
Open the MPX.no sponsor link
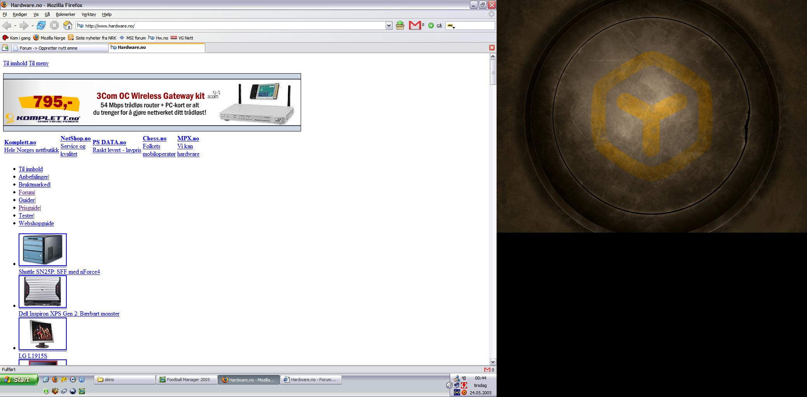(x=188, y=138)
